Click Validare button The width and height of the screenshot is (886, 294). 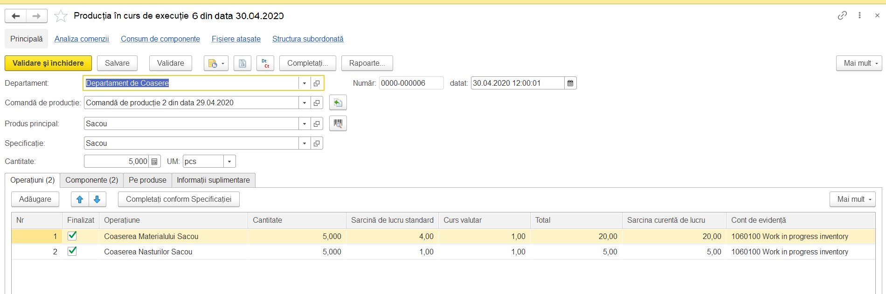170,63
